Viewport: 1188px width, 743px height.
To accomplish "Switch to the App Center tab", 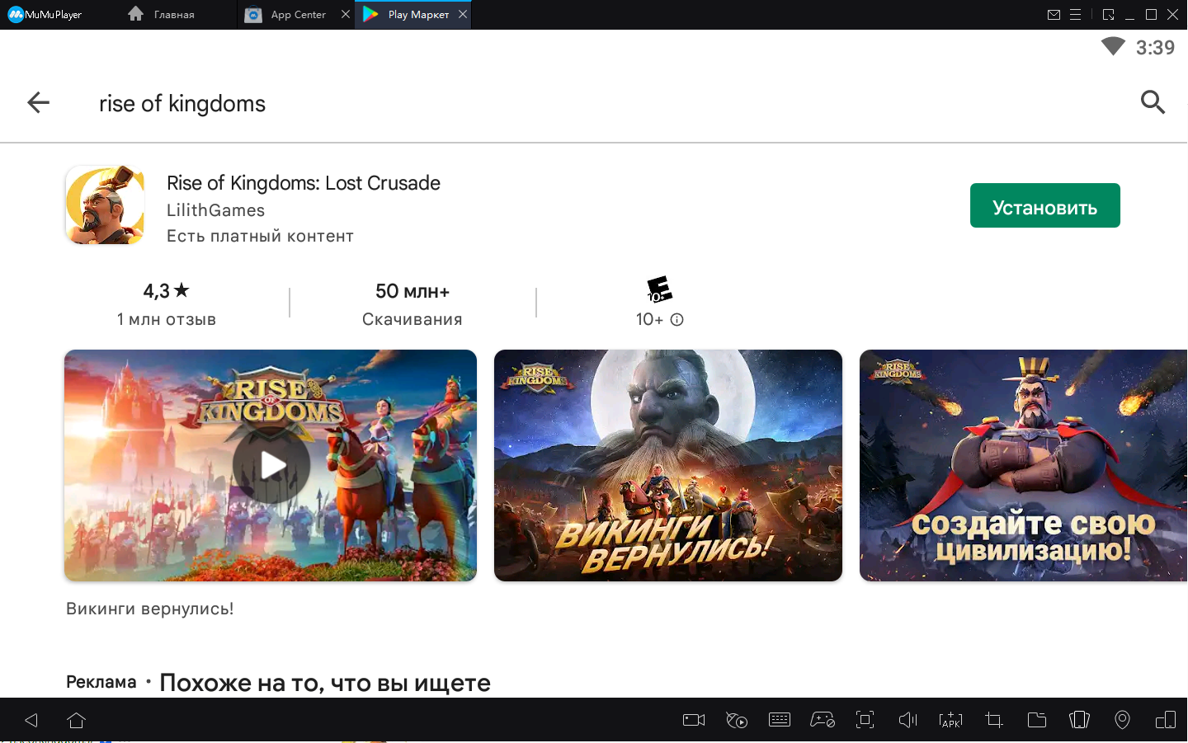I will 298,15.
